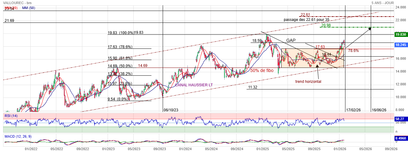This screenshot has height=152, width=408.
Task: Click the blue 18.245 price tag
Action: pyautogui.click(x=400, y=45)
